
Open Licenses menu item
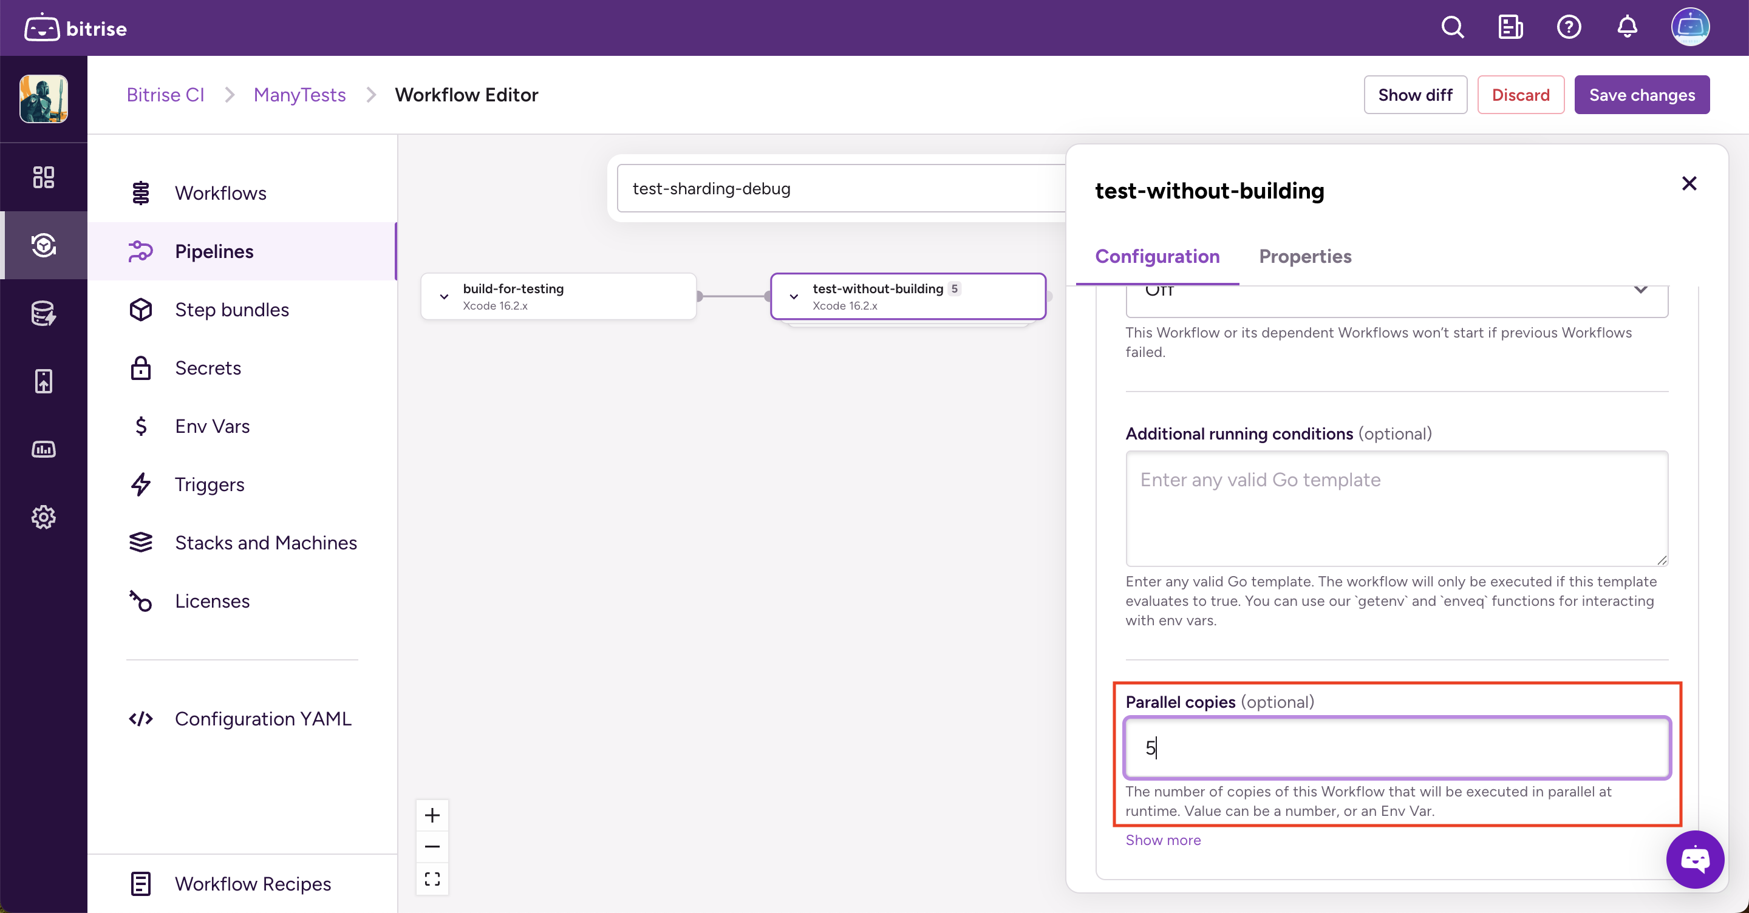242,602
